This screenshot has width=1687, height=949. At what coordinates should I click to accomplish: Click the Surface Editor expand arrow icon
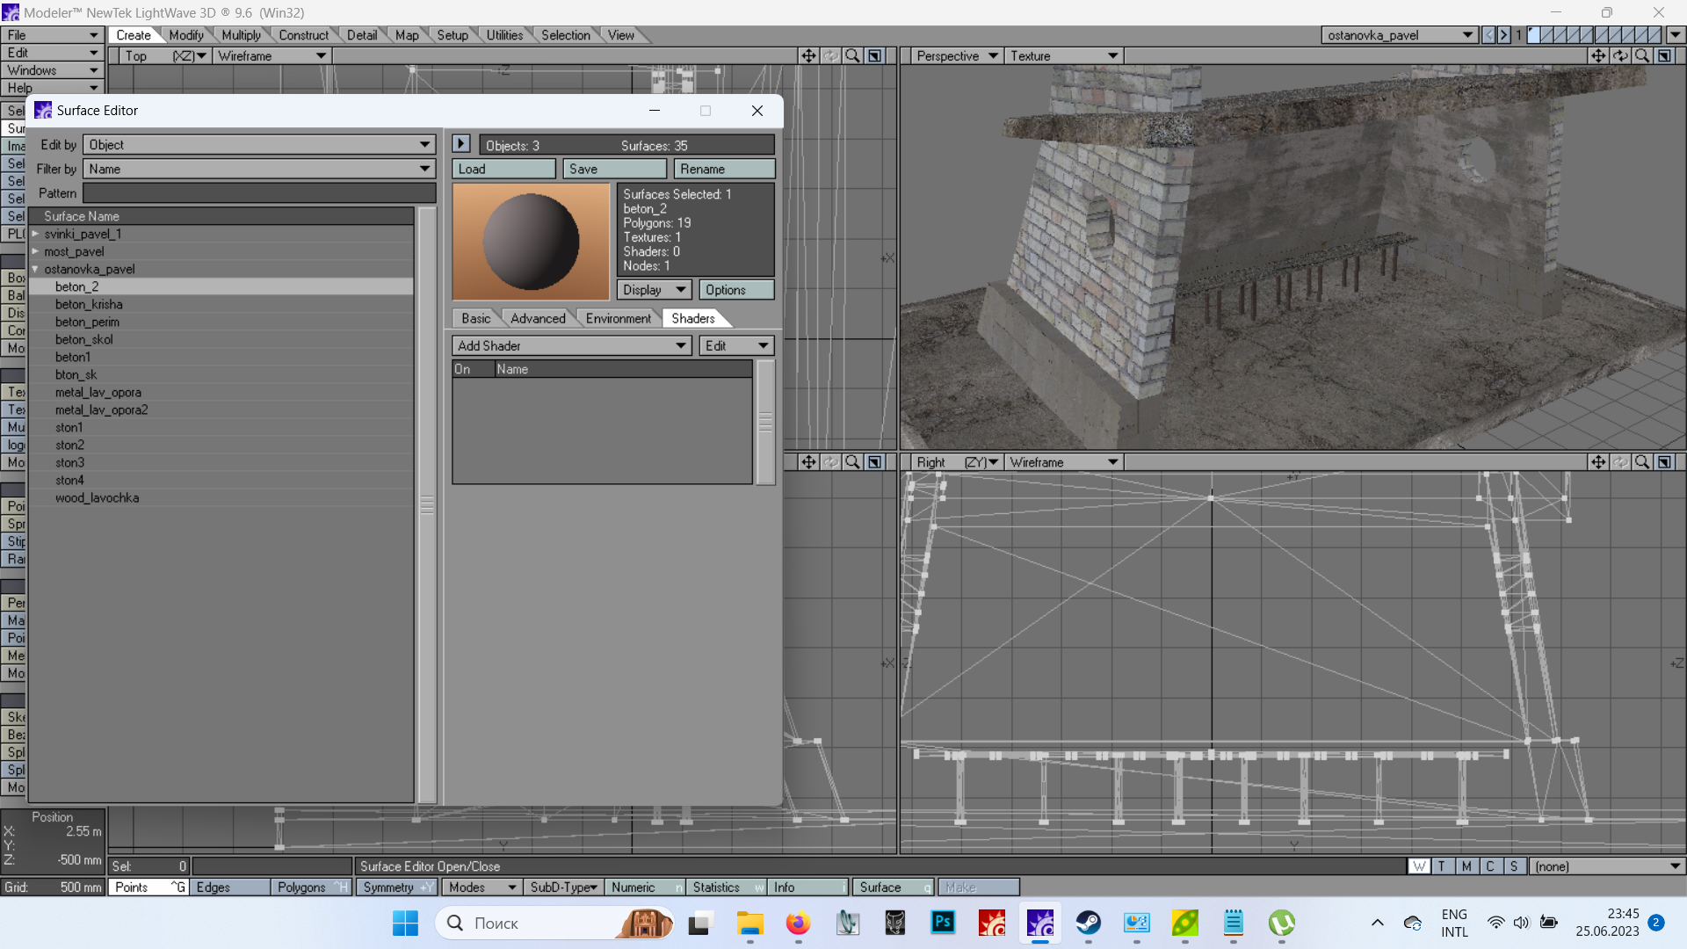(x=461, y=144)
